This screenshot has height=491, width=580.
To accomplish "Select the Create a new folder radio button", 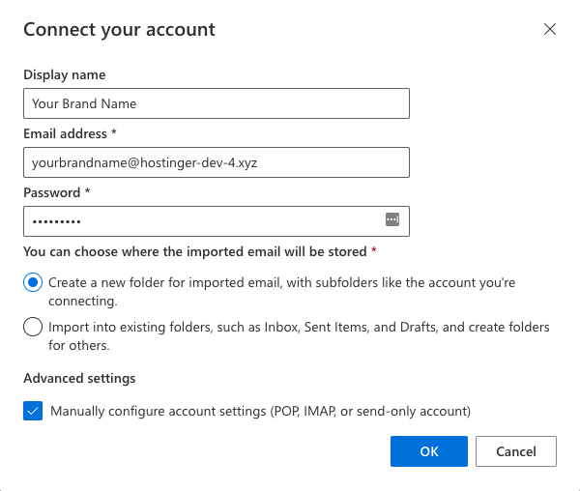I will [33, 282].
